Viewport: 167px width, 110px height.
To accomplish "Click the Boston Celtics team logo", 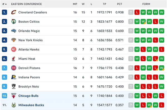I will click(14, 22).
